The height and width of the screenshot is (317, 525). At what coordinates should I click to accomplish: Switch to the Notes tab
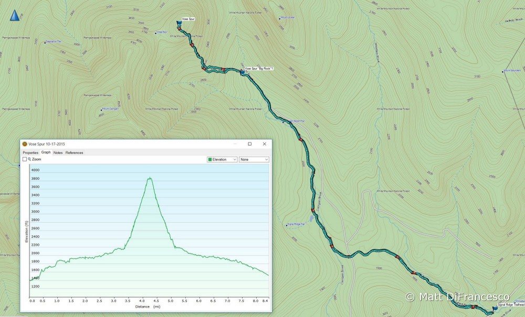(x=58, y=152)
